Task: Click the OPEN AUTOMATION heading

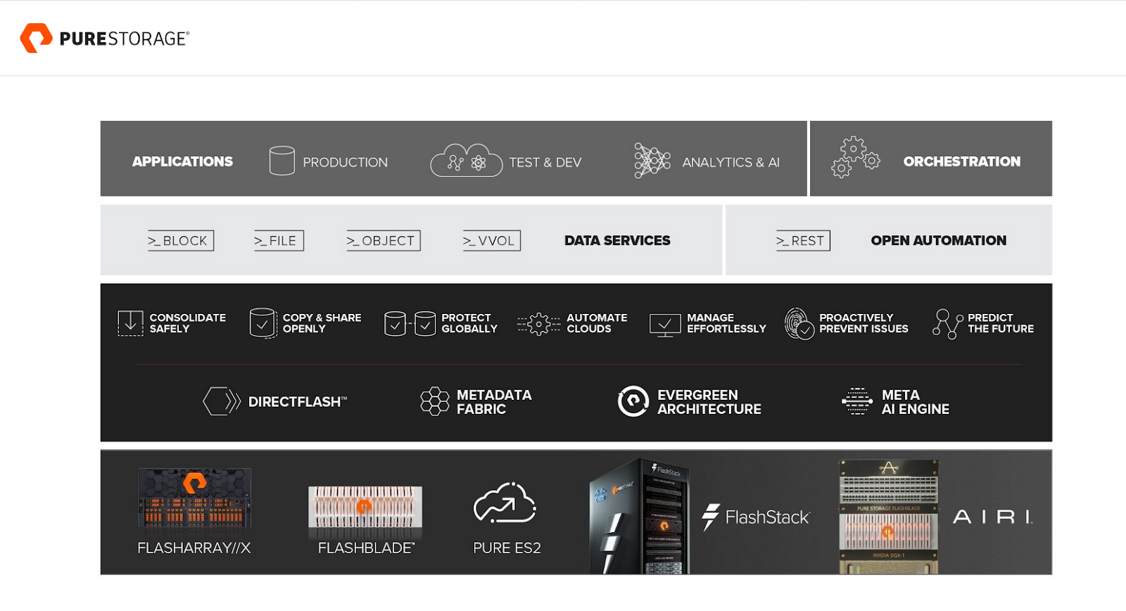Action: tap(938, 241)
